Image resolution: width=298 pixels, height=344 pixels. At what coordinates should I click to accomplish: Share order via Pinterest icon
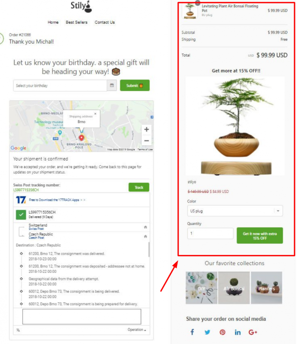(222, 332)
